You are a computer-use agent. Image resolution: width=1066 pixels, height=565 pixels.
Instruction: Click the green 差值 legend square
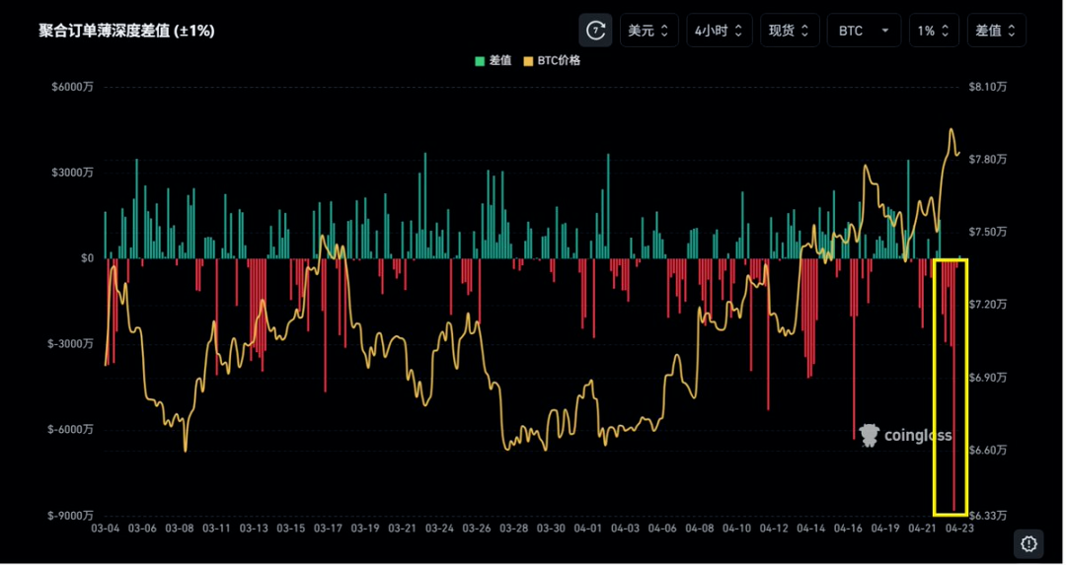[x=480, y=61]
